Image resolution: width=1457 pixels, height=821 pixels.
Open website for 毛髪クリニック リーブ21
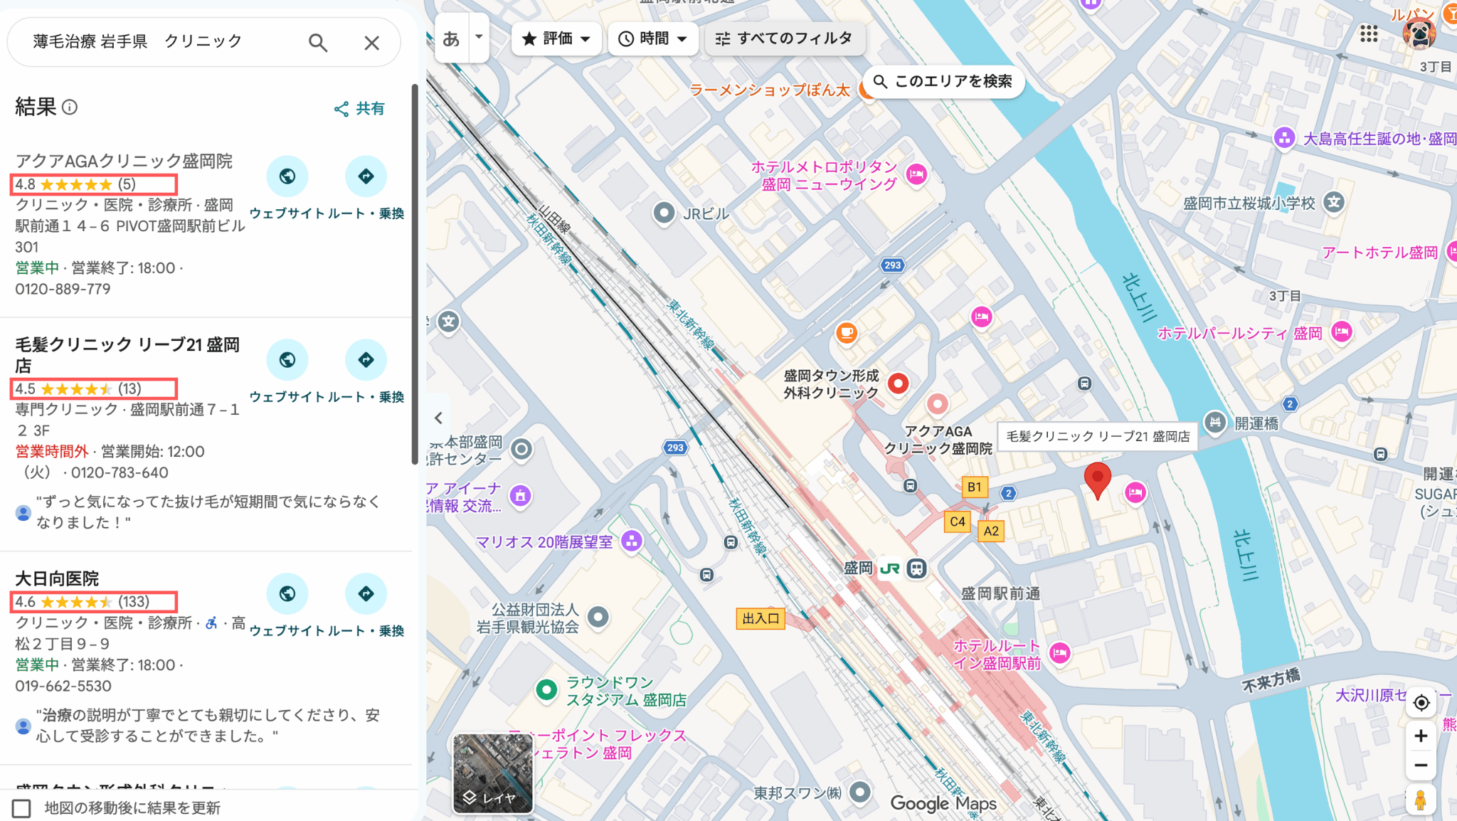pyautogui.click(x=287, y=360)
